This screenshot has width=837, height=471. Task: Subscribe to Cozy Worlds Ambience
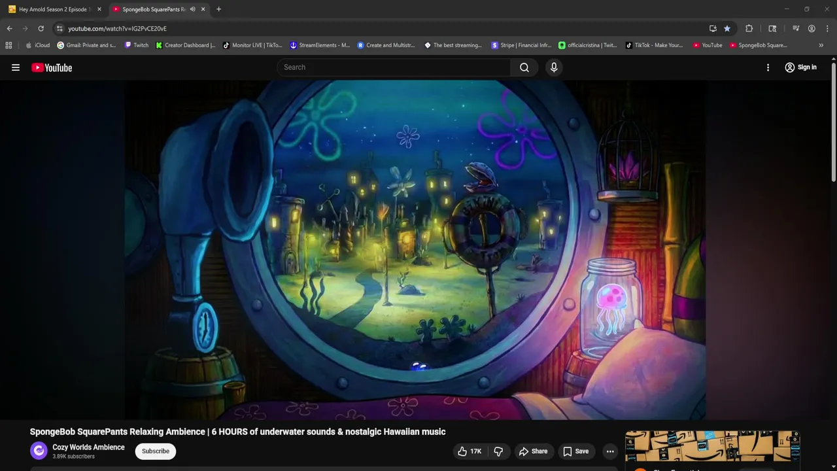pos(156,451)
